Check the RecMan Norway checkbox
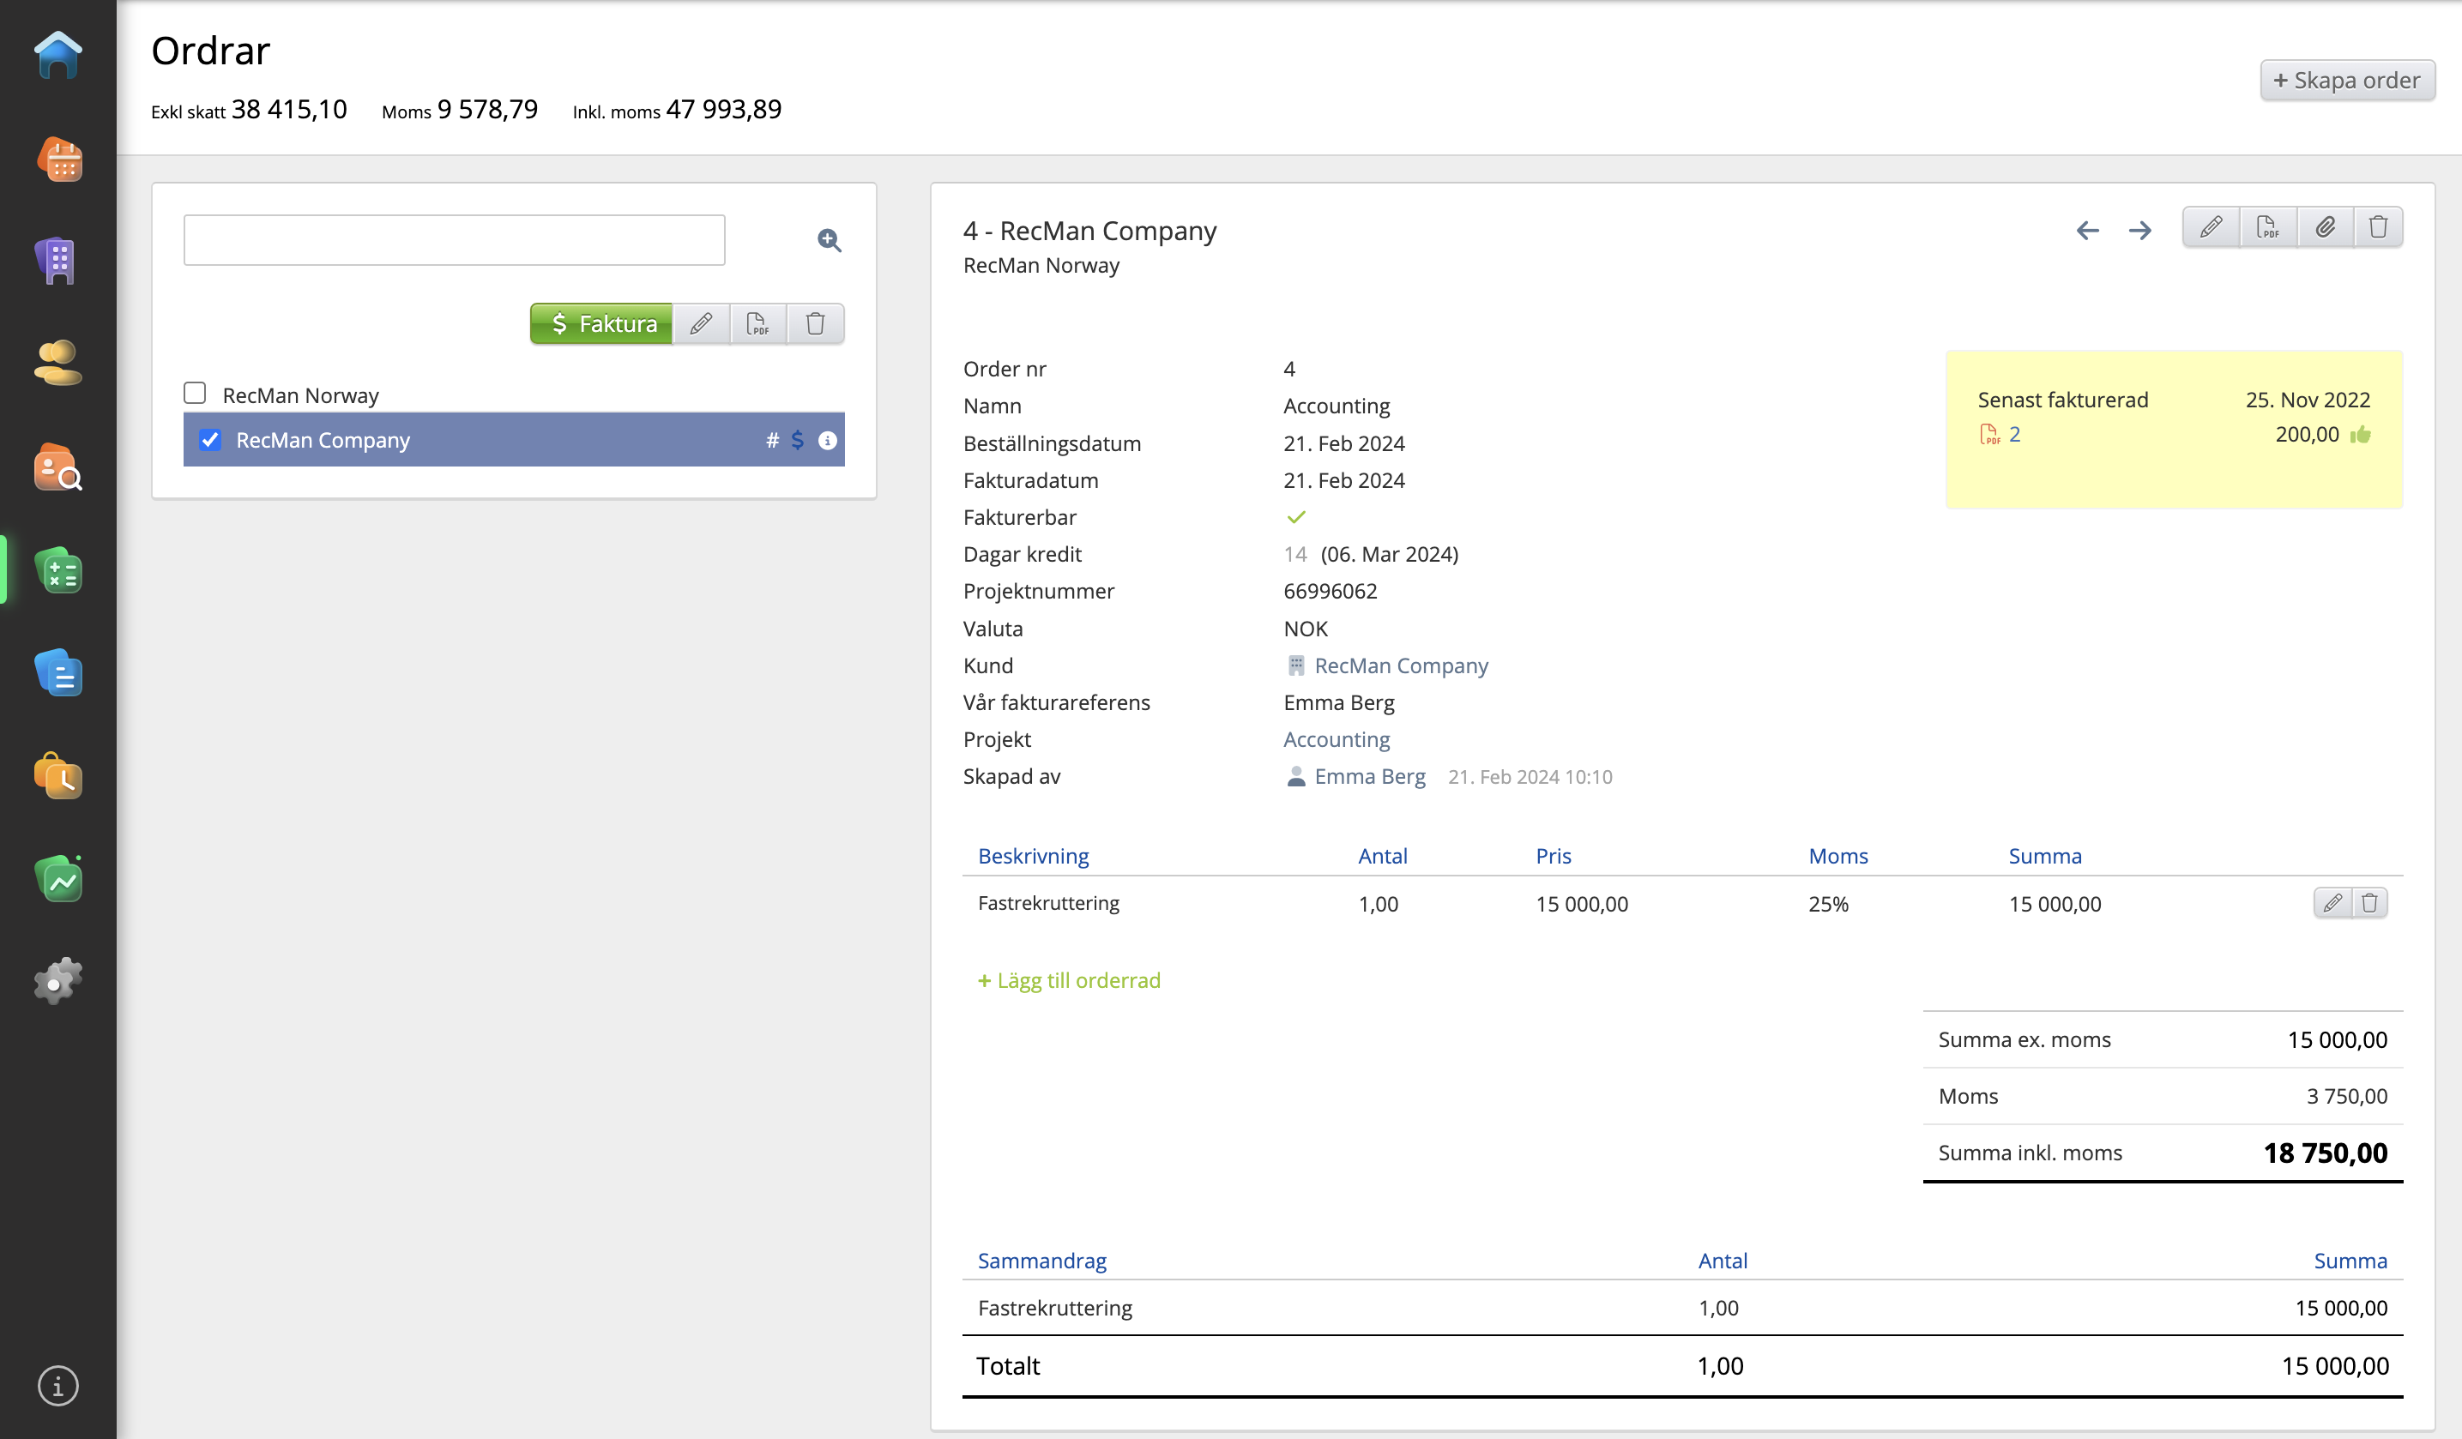The height and width of the screenshot is (1439, 2462). [196, 393]
